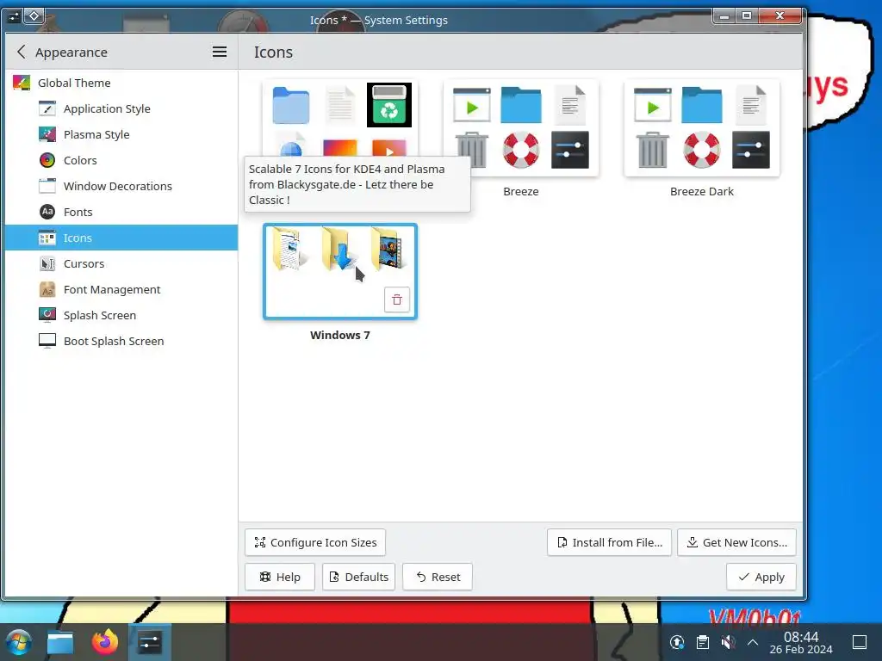Click the Breeze Dark theme name label
882x661 pixels.
(701, 192)
